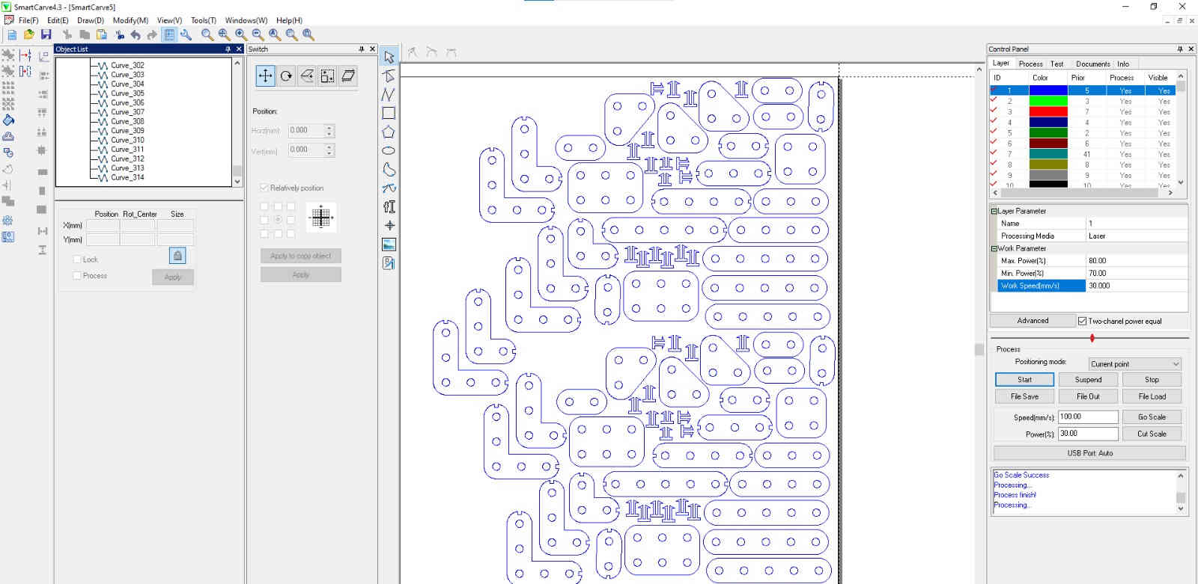Screen dimensions: 1198x584
Task: Enable the Lock checkbox
Action: pyautogui.click(x=77, y=259)
